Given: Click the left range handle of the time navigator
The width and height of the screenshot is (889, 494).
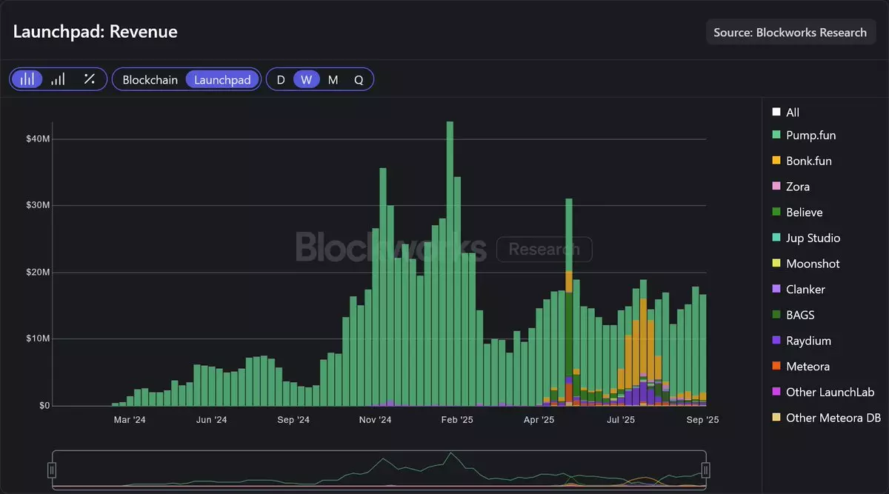Looking at the screenshot, I should [x=52, y=470].
